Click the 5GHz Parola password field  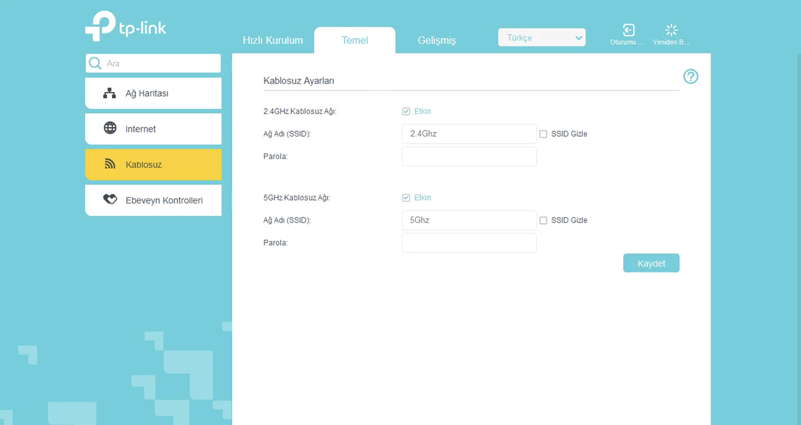tap(469, 243)
